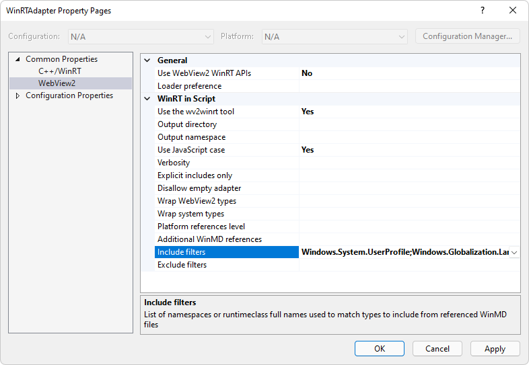The height and width of the screenshot is (365, 529).
Task: Click the Yes value for wv2winrt tool
Action: pos(308,112)
